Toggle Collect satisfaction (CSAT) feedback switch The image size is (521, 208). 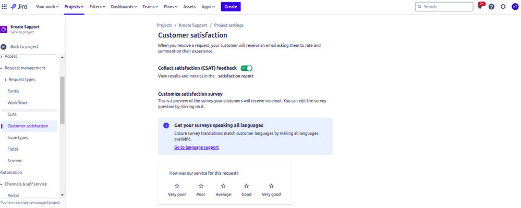(x=247, y=68)
